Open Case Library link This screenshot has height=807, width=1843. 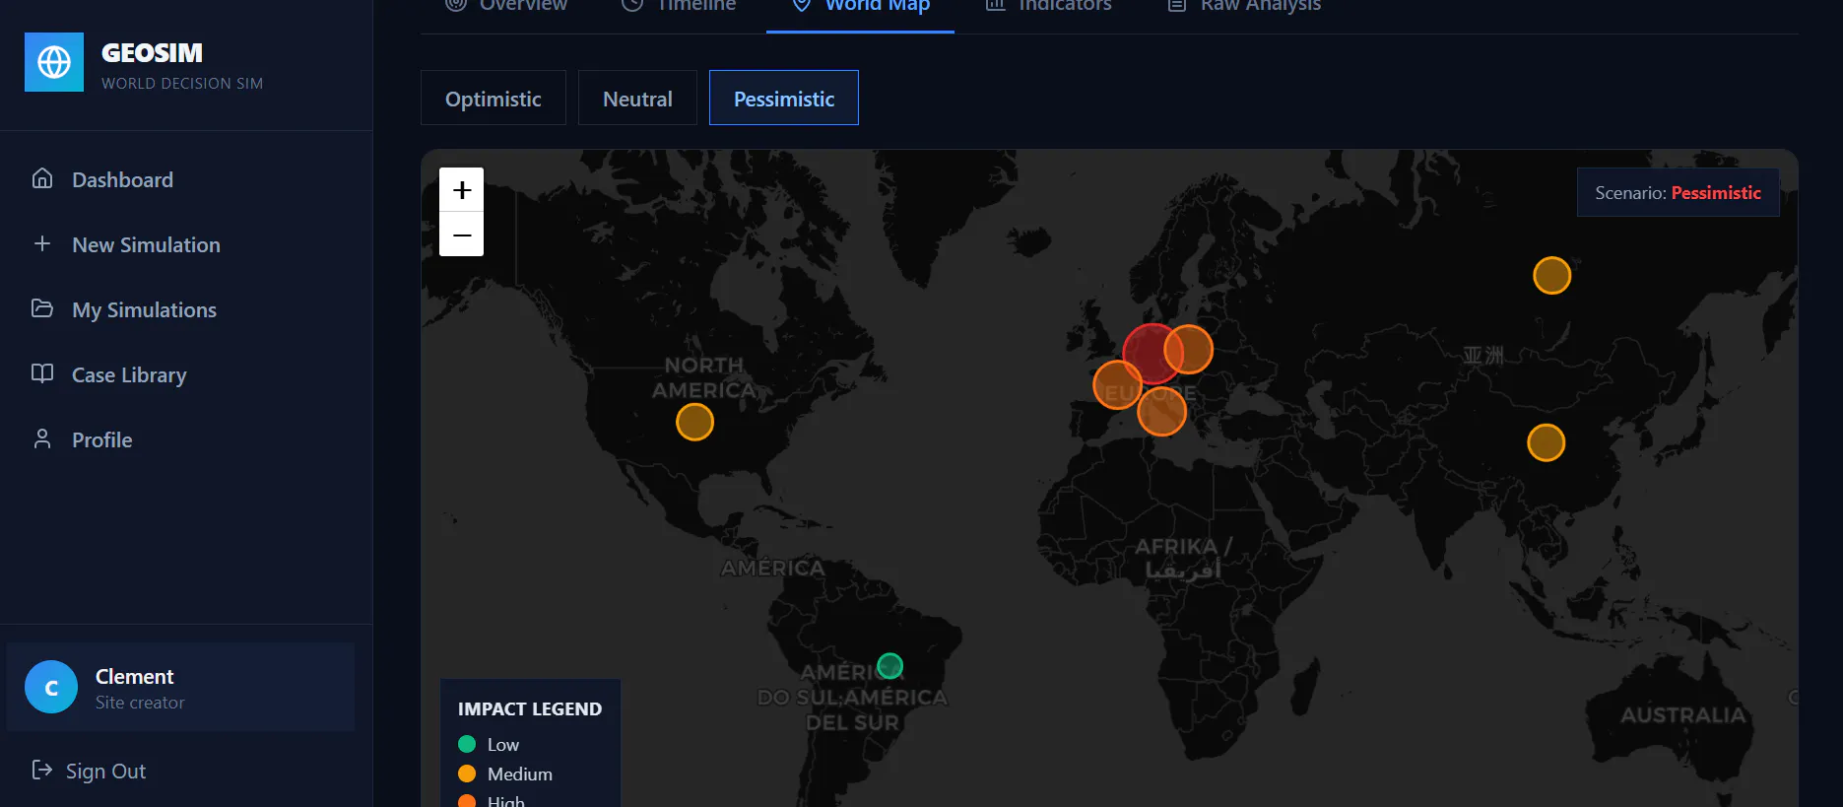coord(129,374)
